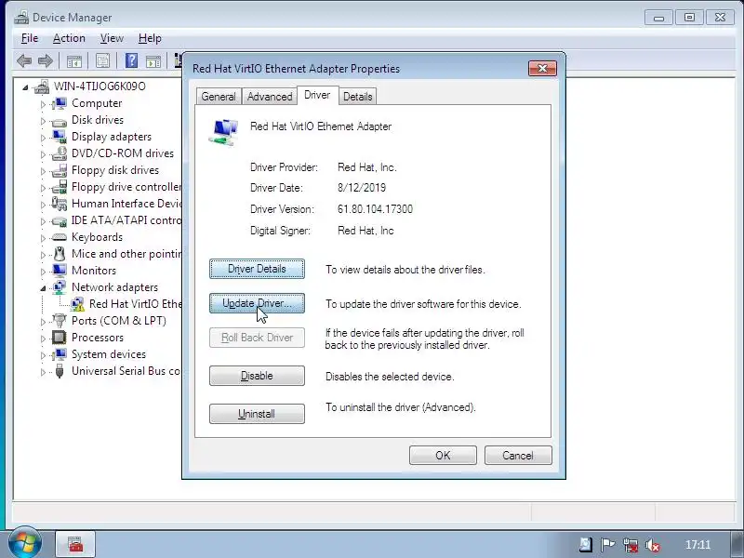Select the Universal Serial Bus icon
Image resolution: width=744 pixels, height=558 pixels.
click(x=60, y=370)
